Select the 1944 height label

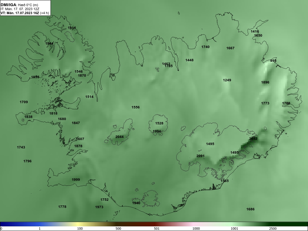coord(49,43)
